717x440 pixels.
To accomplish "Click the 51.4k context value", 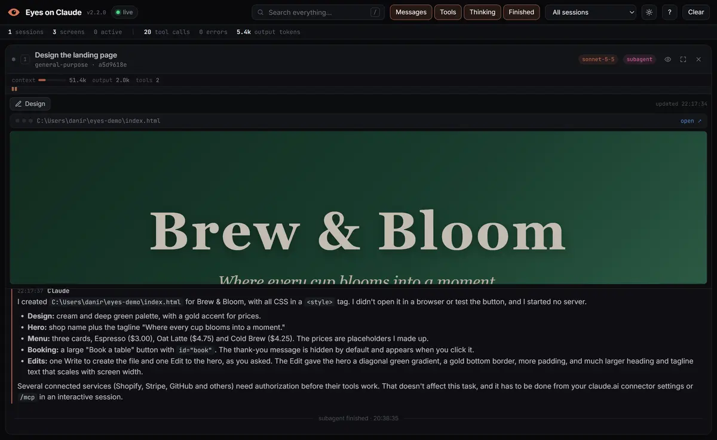I will [x=78, y=80].
